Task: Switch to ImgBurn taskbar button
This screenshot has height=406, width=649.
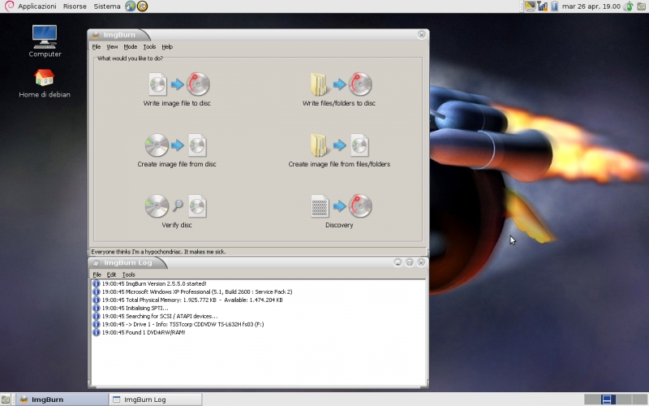Action: coord(62,400)
